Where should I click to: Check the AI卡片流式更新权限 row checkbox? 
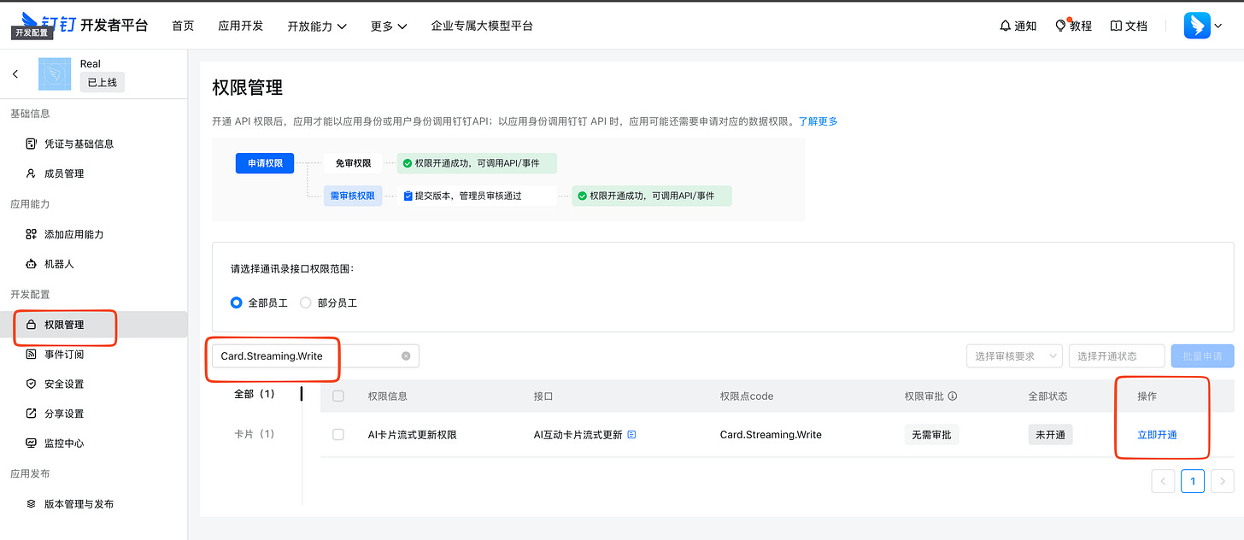[x=338, y=435]
